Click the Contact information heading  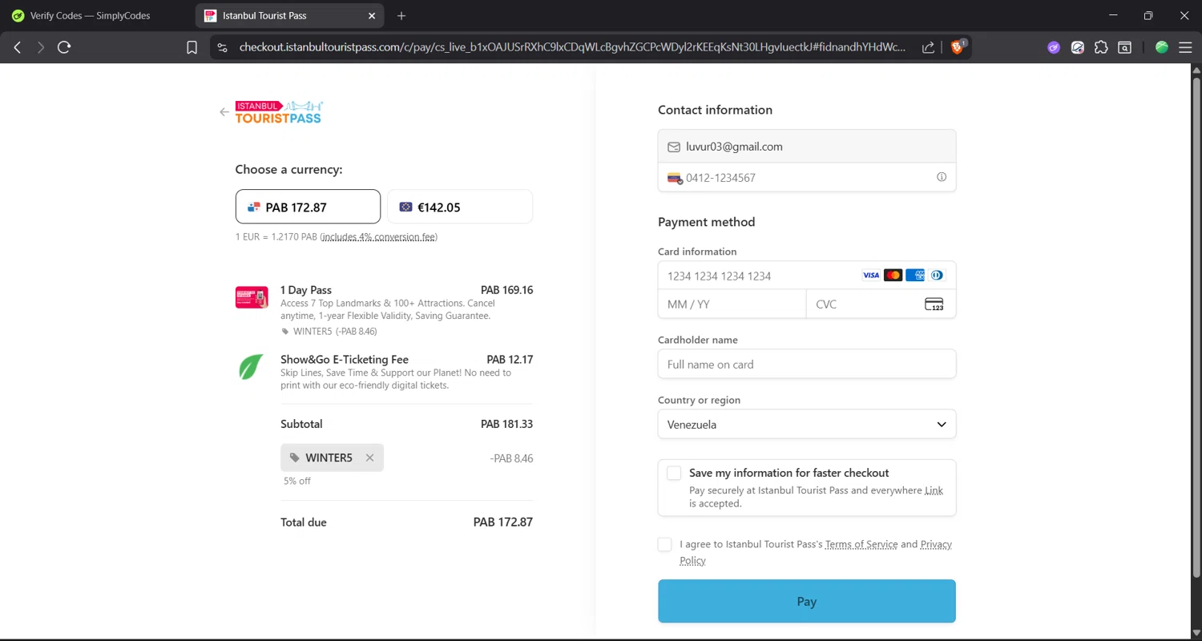pos(715,110)
